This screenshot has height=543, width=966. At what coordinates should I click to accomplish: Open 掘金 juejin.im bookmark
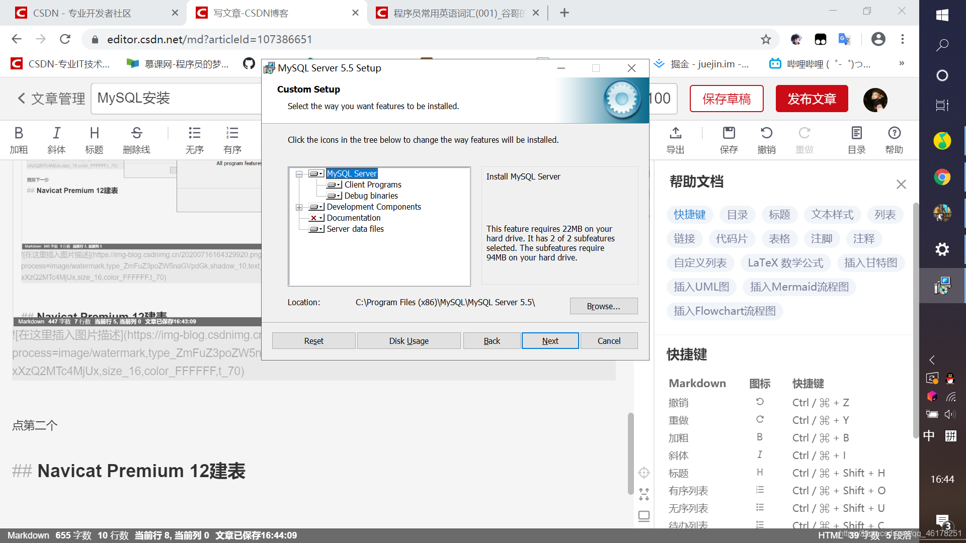701,64
